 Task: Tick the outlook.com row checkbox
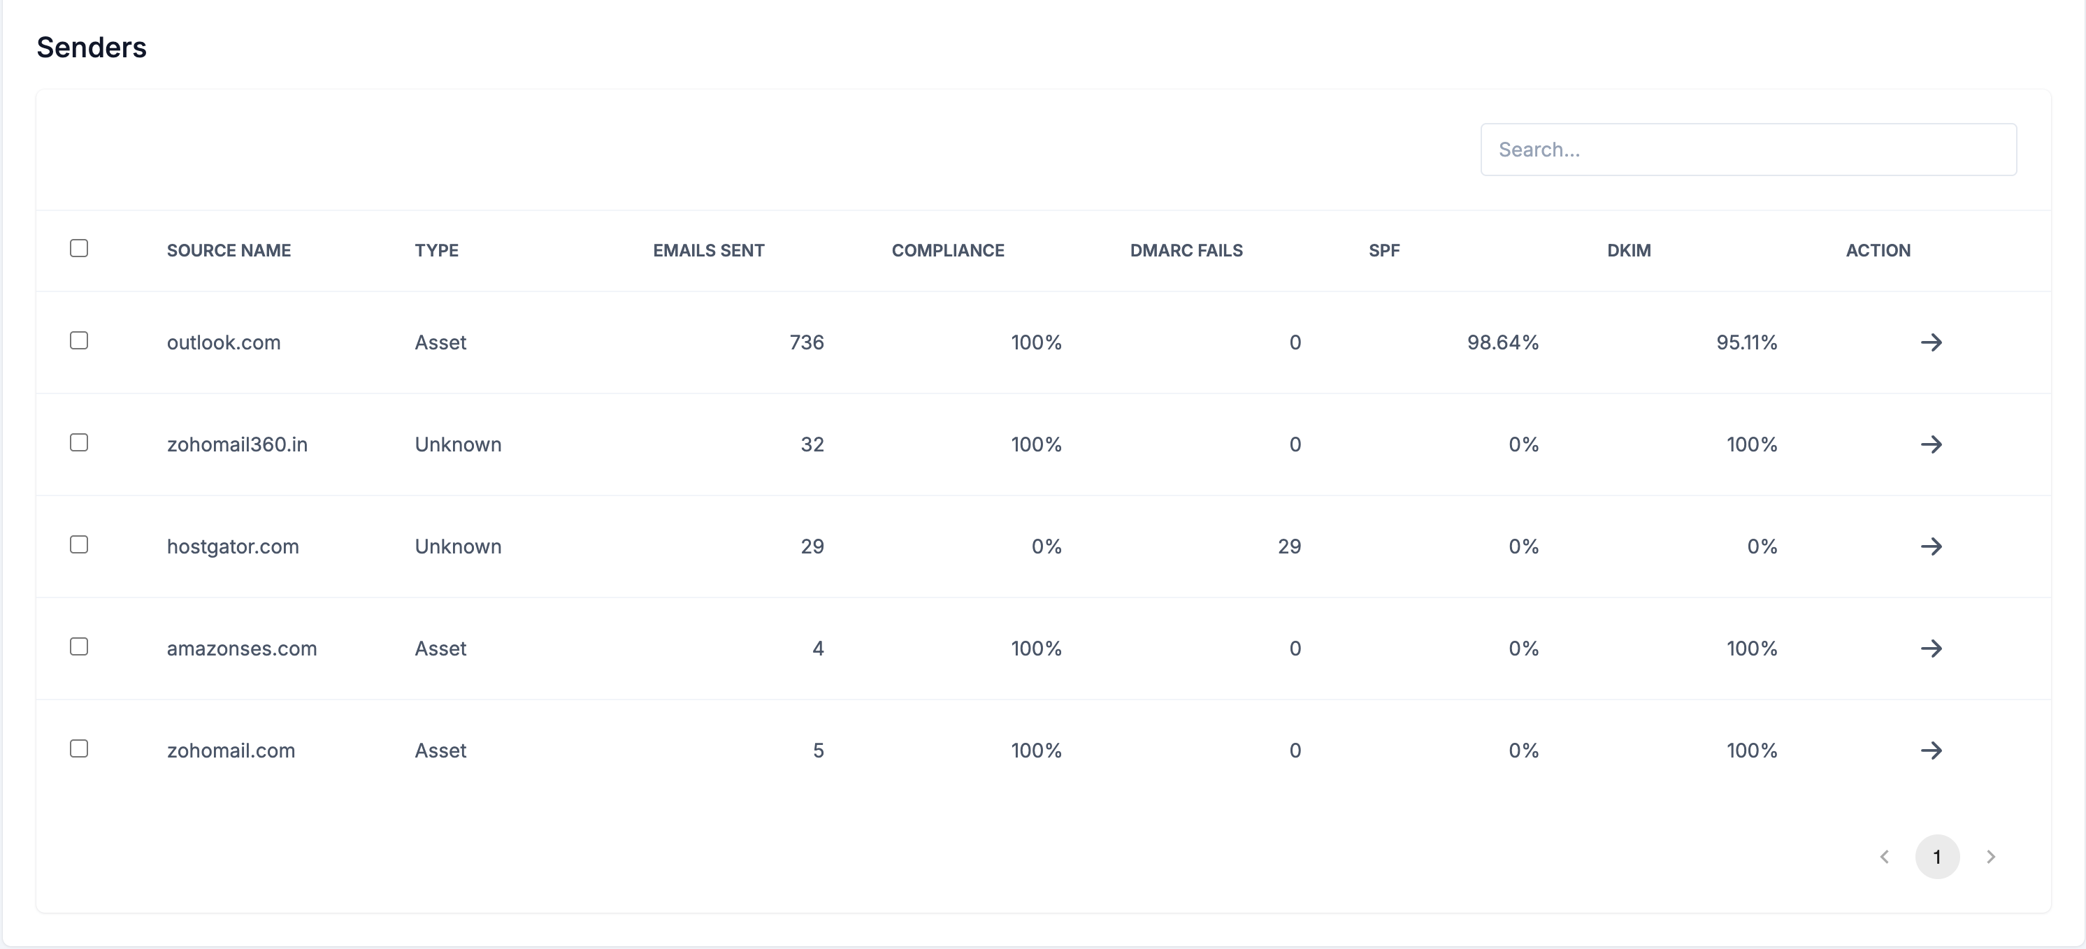click(x=78, y=341)
